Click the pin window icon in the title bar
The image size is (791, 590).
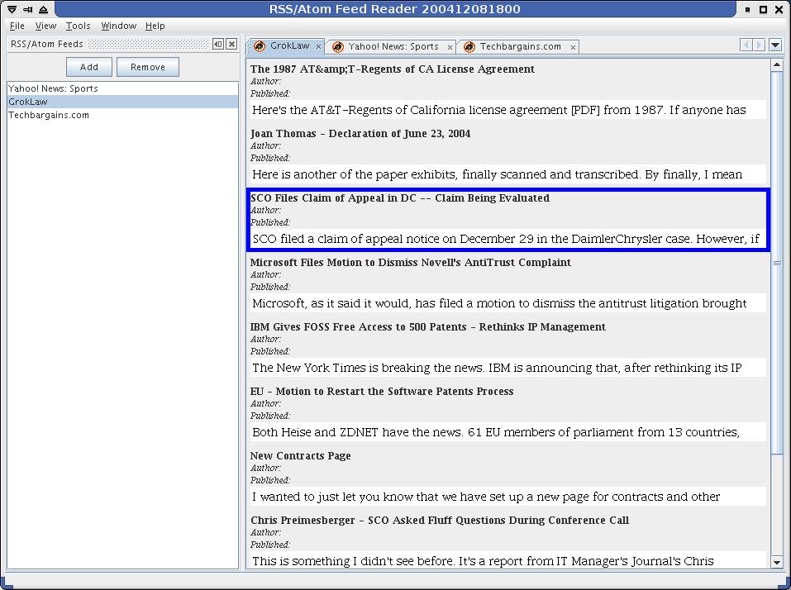(28, 9)
